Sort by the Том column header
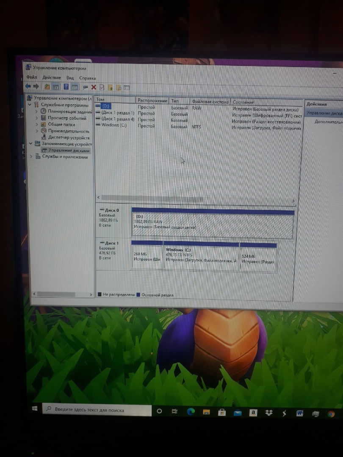Screen dimensions: 343x457 (115, 99)
